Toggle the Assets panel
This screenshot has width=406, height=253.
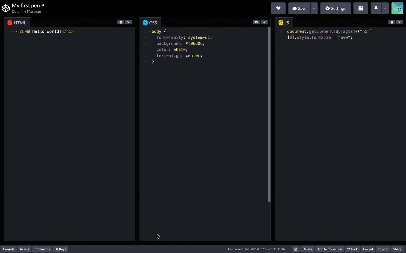24,249
